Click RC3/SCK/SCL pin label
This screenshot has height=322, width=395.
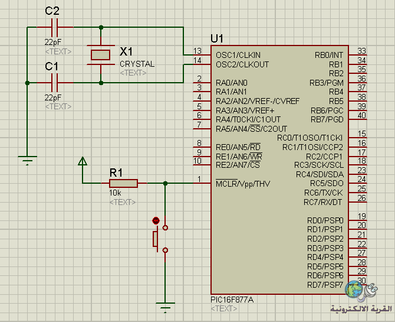319,165
